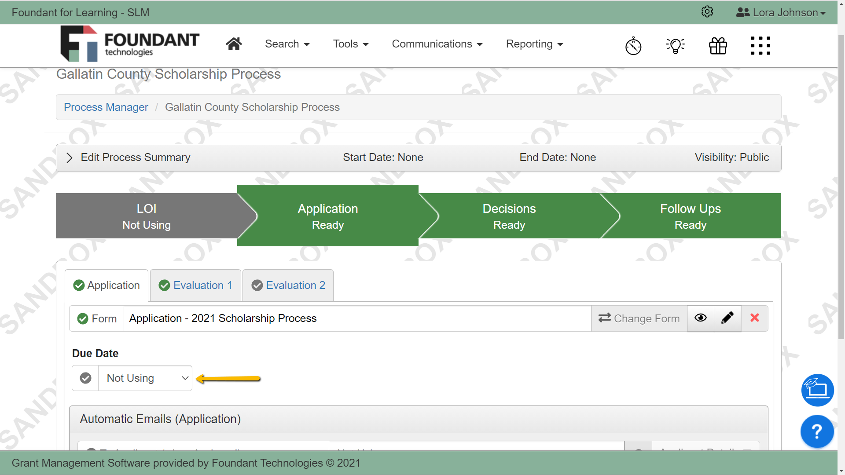
Task: Open the stopwatch timer icon
Action: click(633, 46)
